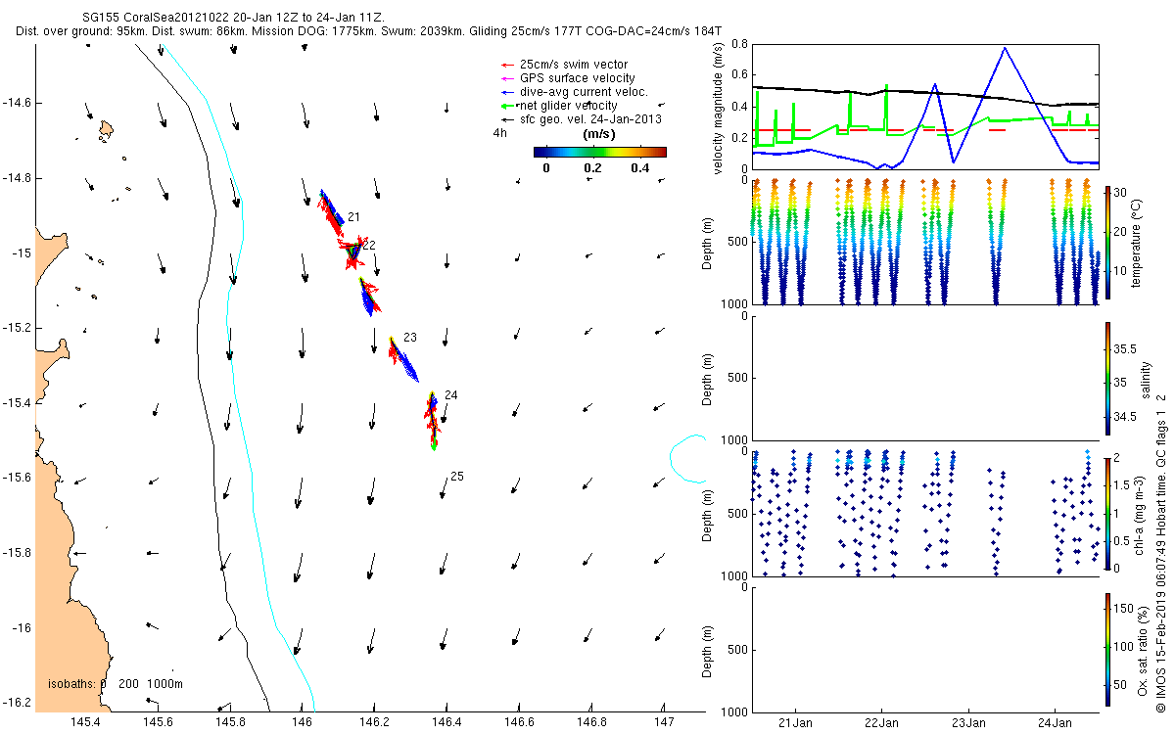Click the glider track marker labeled 21
Screen dimensions: 1175x734
pyautogui.click(x=352, y=216)
